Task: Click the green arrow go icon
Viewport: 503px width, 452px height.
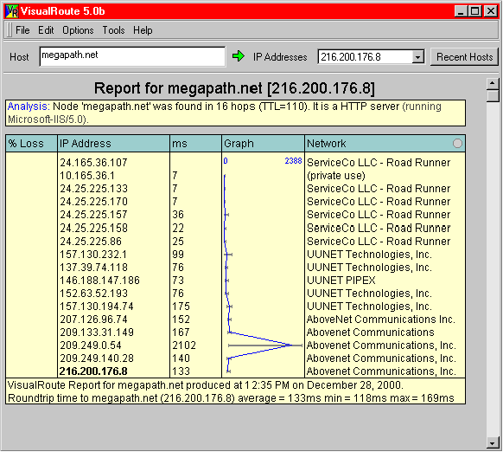Action: click(238, 56)
